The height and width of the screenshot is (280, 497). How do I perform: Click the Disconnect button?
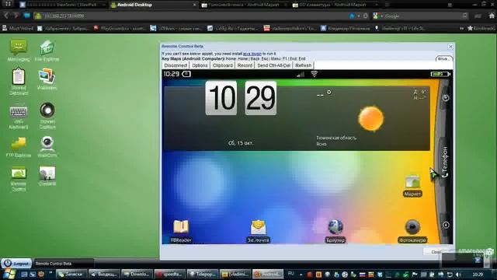point(176,65)
